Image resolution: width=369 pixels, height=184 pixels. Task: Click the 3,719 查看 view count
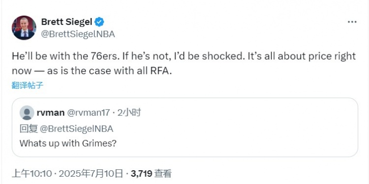(x=151, y=174)
